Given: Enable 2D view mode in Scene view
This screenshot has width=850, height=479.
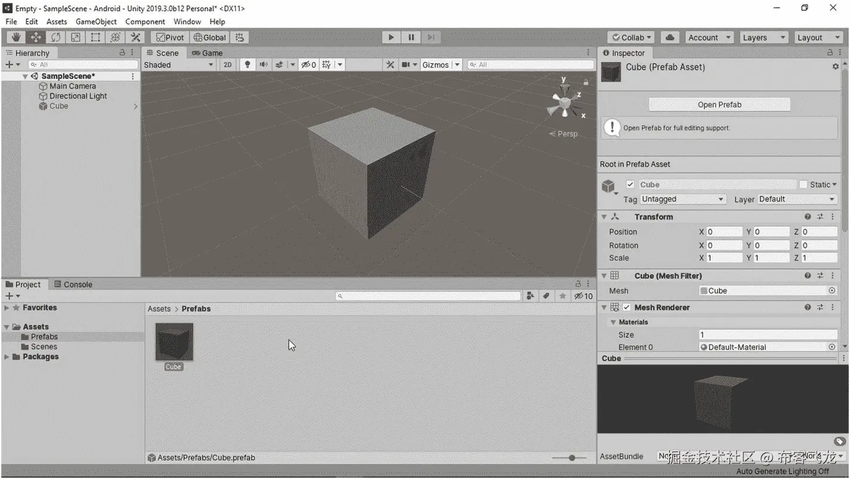Looking at the screenshot, I should (227, 64).
